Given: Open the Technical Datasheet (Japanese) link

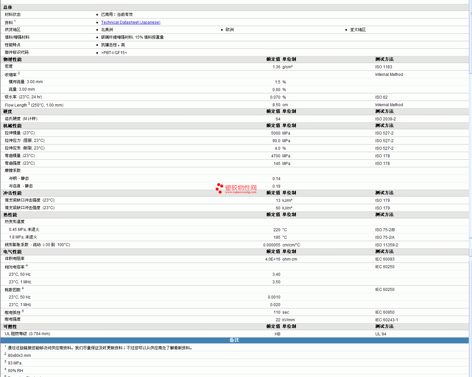Looking at the screenshot, I should click(x=131, y=22).
